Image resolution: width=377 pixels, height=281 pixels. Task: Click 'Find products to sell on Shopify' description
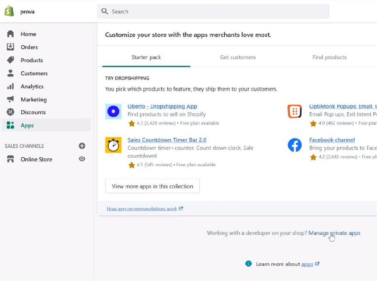(x=166, y=114)
